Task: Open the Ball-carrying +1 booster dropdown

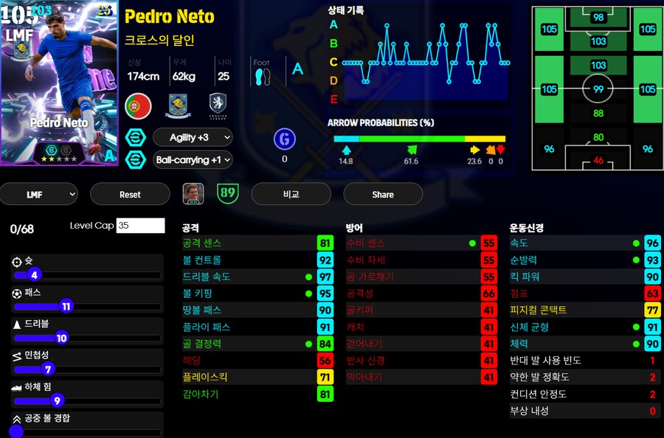Action: tap(193, 159)
